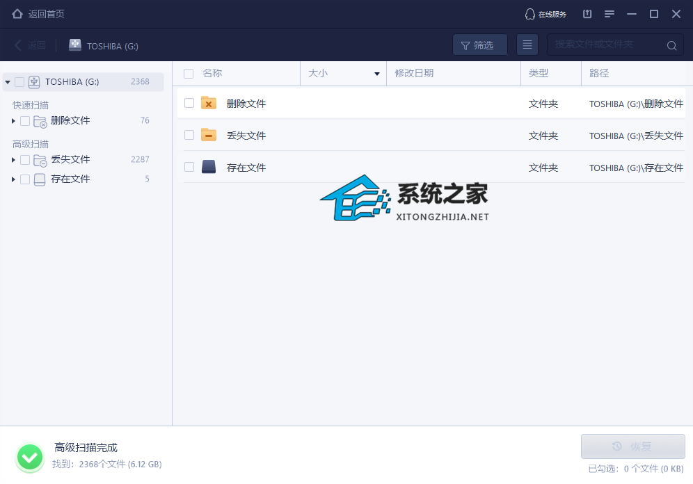Click the search files input field
Image resolution: width=693 pixels, height=484 pixels.
tap(605, 45)
